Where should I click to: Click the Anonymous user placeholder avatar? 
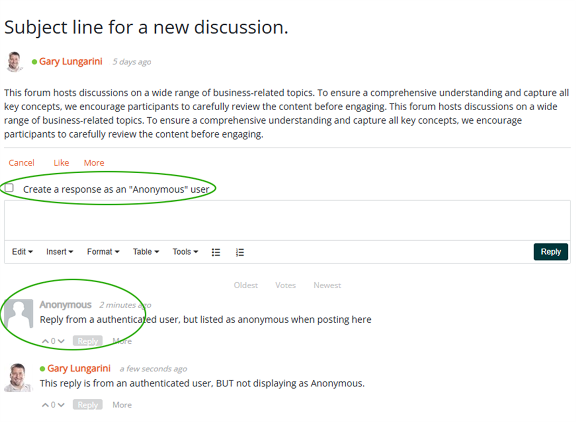point(18,314)
